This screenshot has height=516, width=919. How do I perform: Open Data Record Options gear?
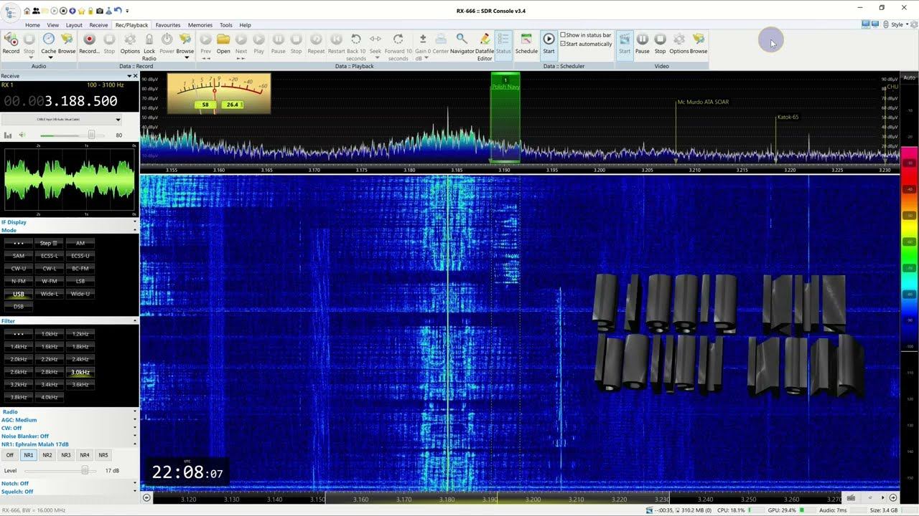[x=130, y=43]
